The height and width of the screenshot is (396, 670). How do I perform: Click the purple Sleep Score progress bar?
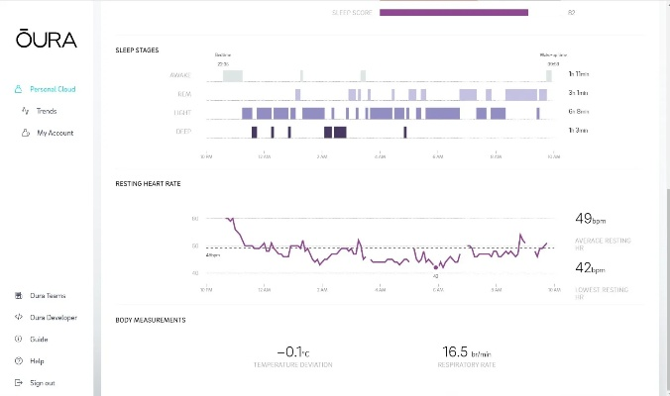(454, 13)
